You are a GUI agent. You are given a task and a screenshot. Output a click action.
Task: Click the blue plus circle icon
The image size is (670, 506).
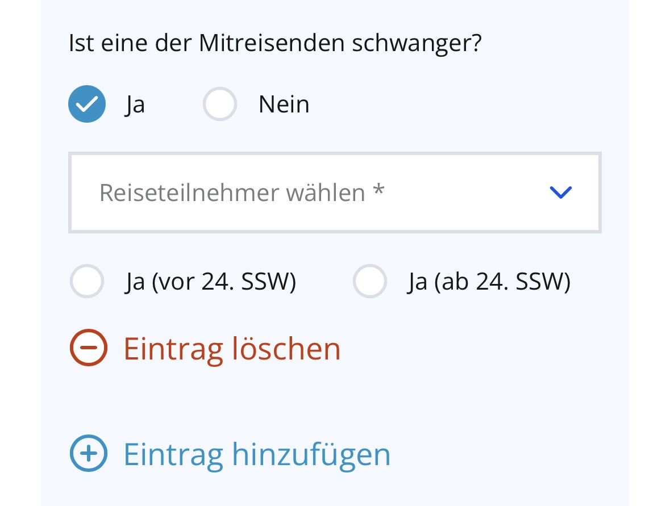pyautogui.click(x=88, y=453)
